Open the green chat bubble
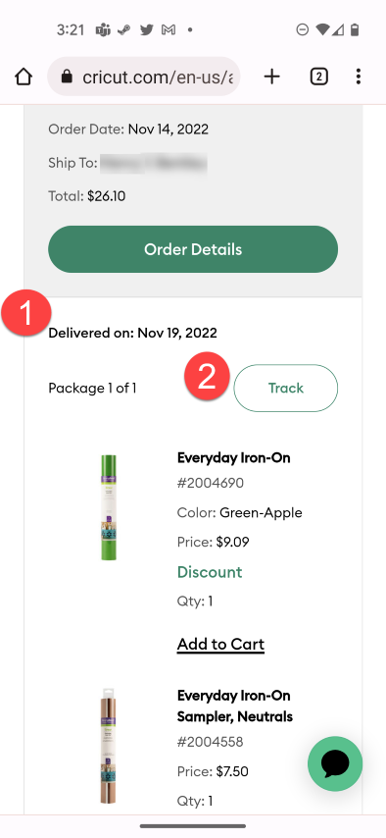This screenshot has width=386, height=838. tap(335, 763)
